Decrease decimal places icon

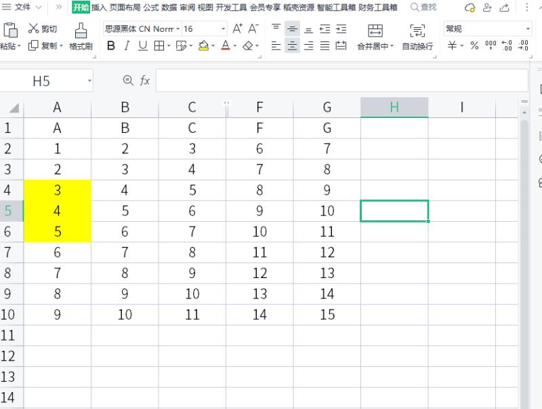pyautogui.click(x=523, y=45)
